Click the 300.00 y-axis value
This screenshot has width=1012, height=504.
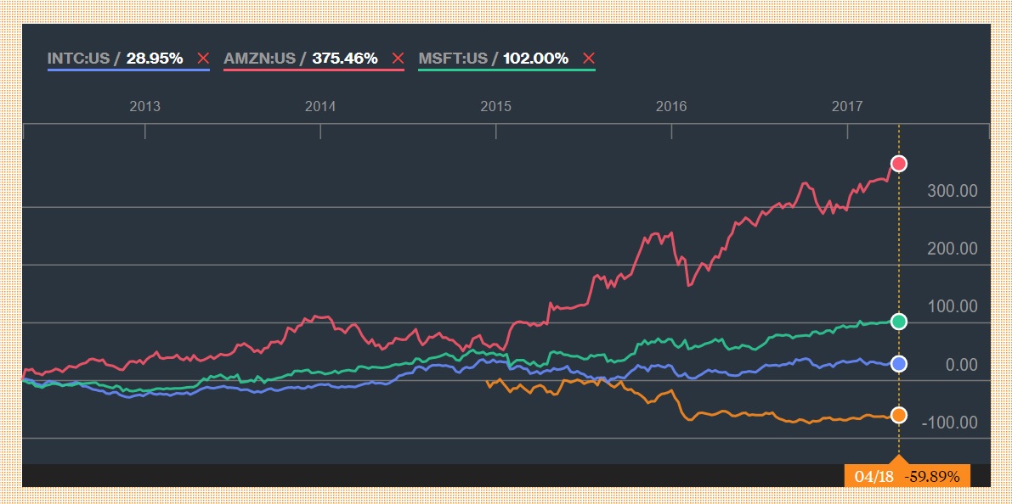point(952,191)
